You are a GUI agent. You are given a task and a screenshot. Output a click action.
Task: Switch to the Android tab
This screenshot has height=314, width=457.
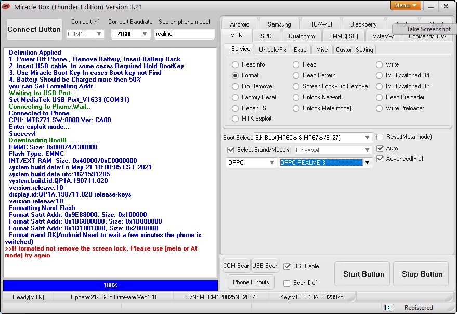coord(240,24)
